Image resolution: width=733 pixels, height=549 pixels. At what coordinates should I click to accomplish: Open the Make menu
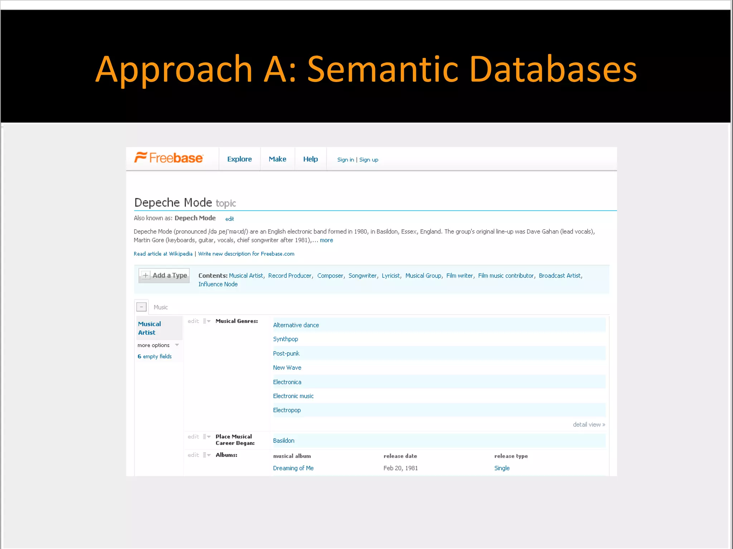tap(277, 159)
